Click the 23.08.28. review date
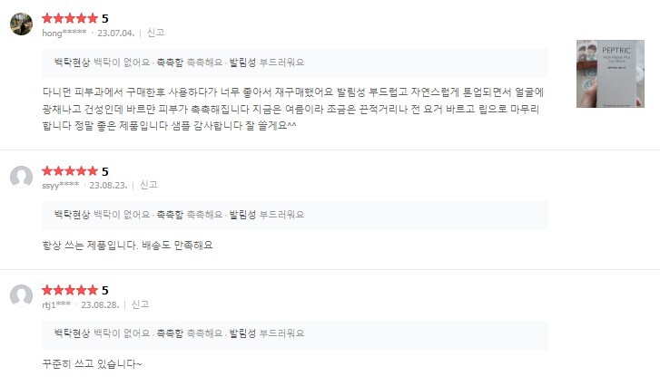This screenshot has height=386, width=660. click(99, 304)
